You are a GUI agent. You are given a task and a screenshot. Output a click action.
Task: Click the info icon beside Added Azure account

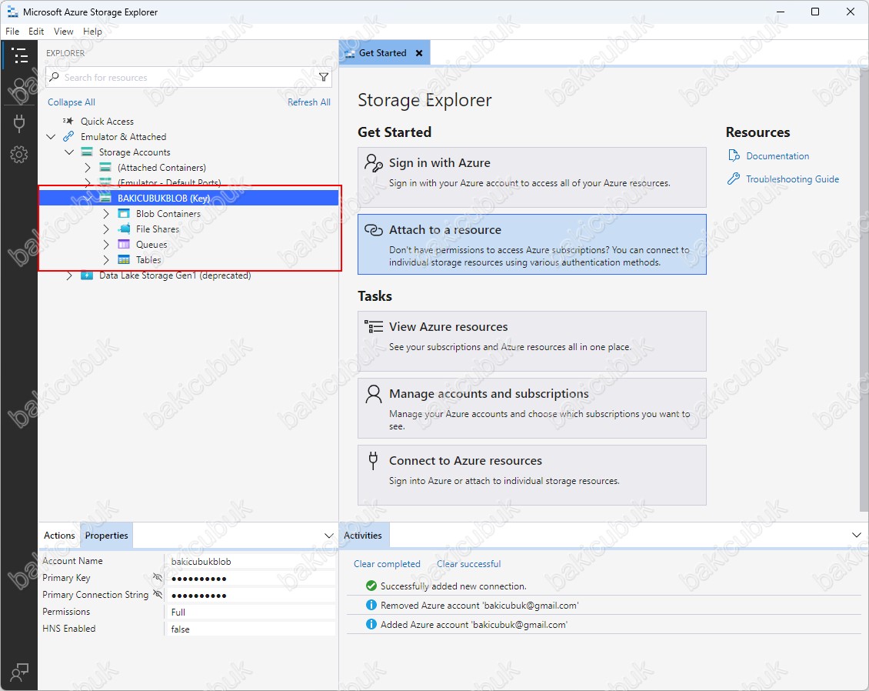pos(371,625)
